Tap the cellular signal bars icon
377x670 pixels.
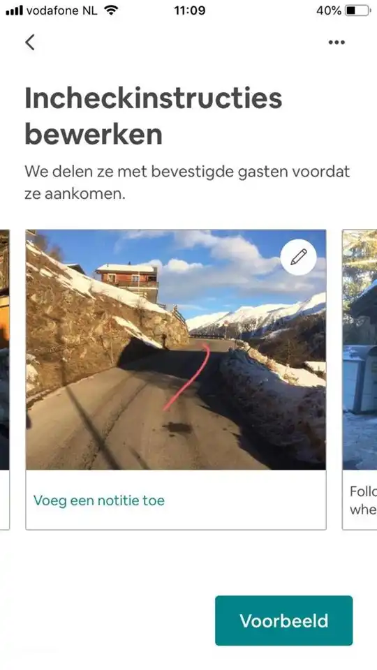(14, 10)
